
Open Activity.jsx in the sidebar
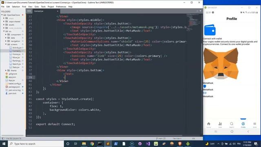coord(17,48)
